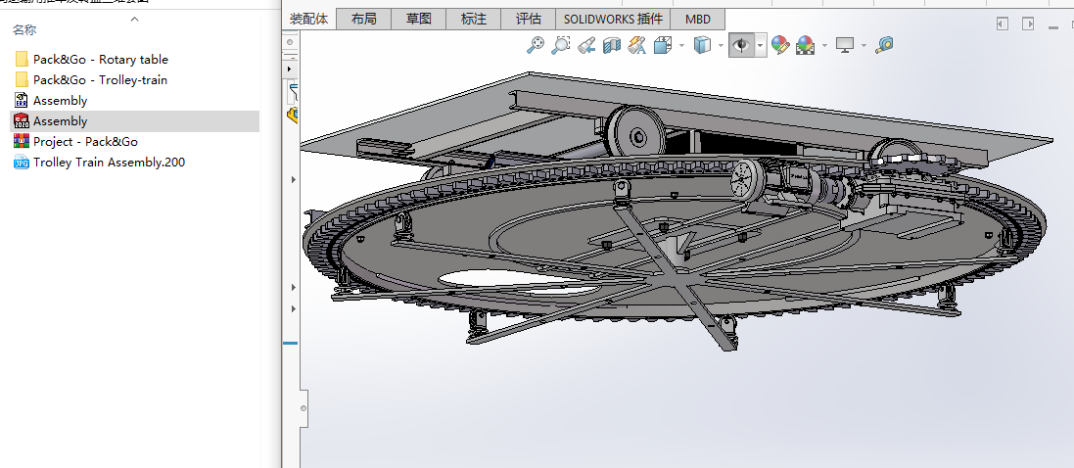Switch to the 草图 tab
Viewport: 1074px width, 468px height.
[418, 19]
